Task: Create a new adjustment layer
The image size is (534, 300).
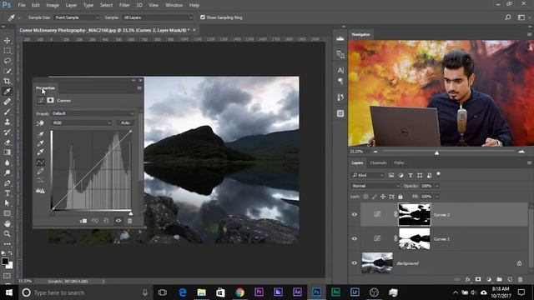Action: [489, 279]
